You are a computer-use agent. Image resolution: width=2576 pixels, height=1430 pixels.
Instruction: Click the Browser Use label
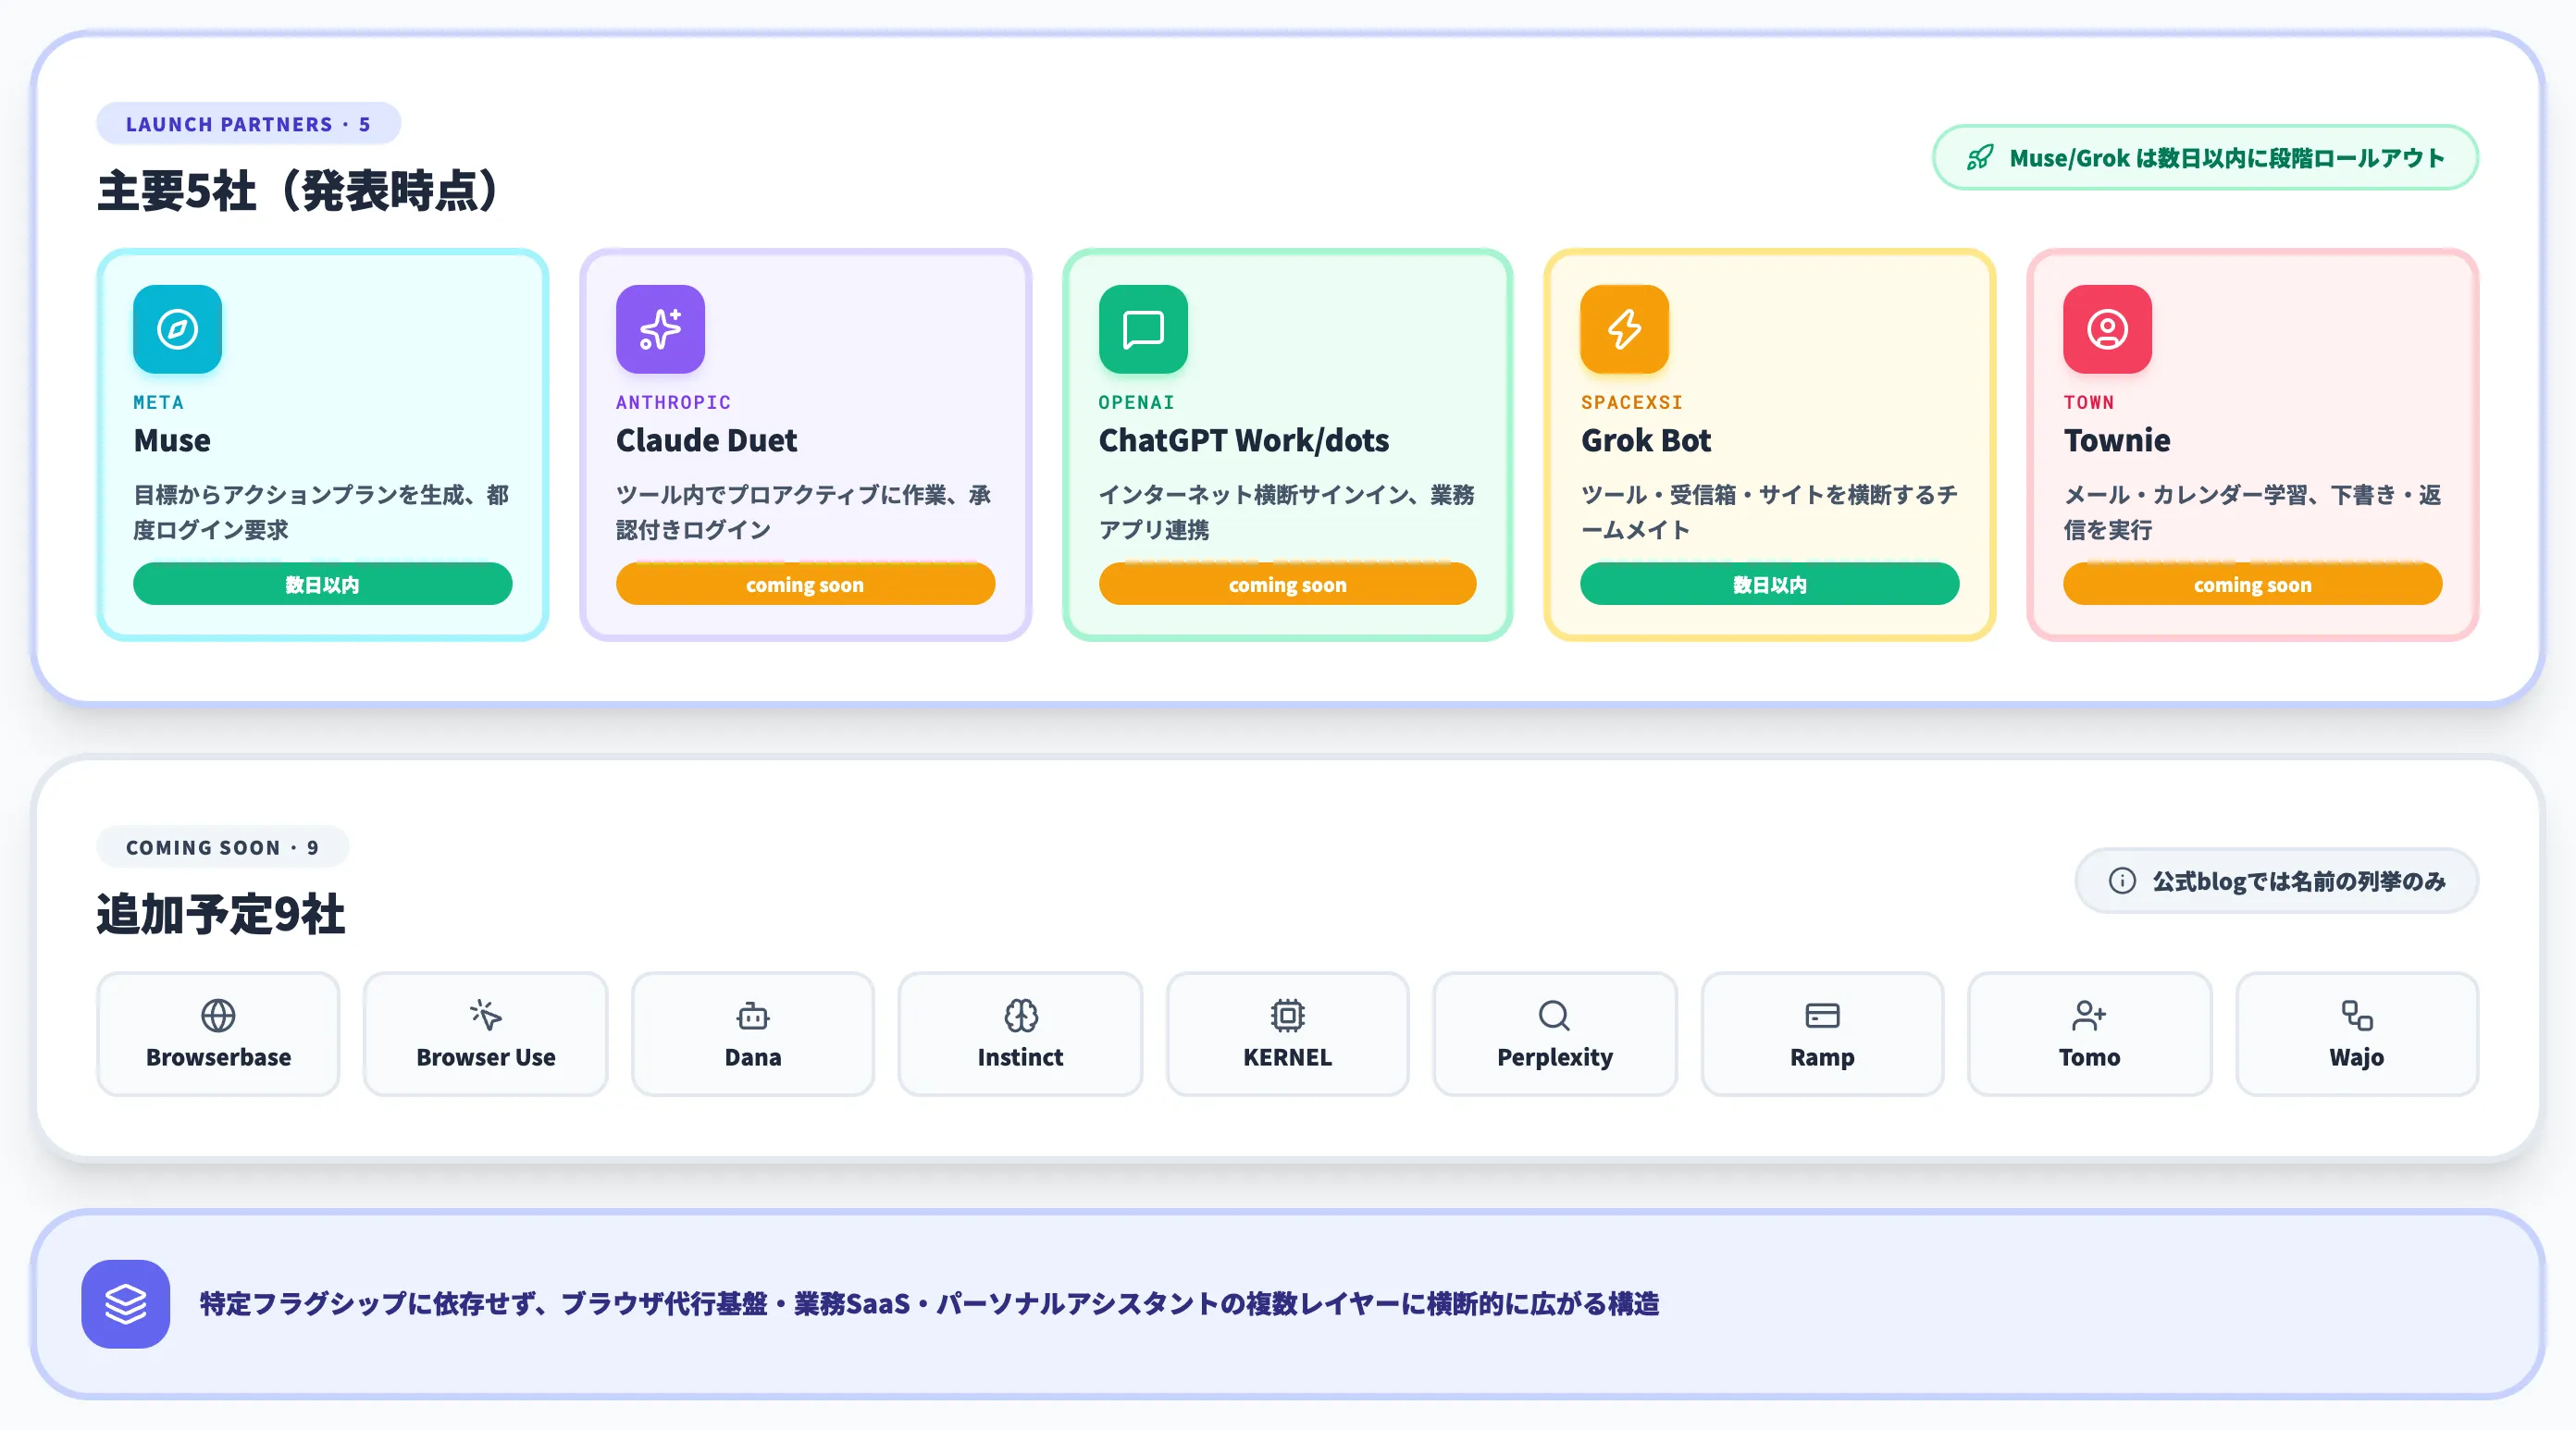pyautogui.click(x=486, y=1057)
